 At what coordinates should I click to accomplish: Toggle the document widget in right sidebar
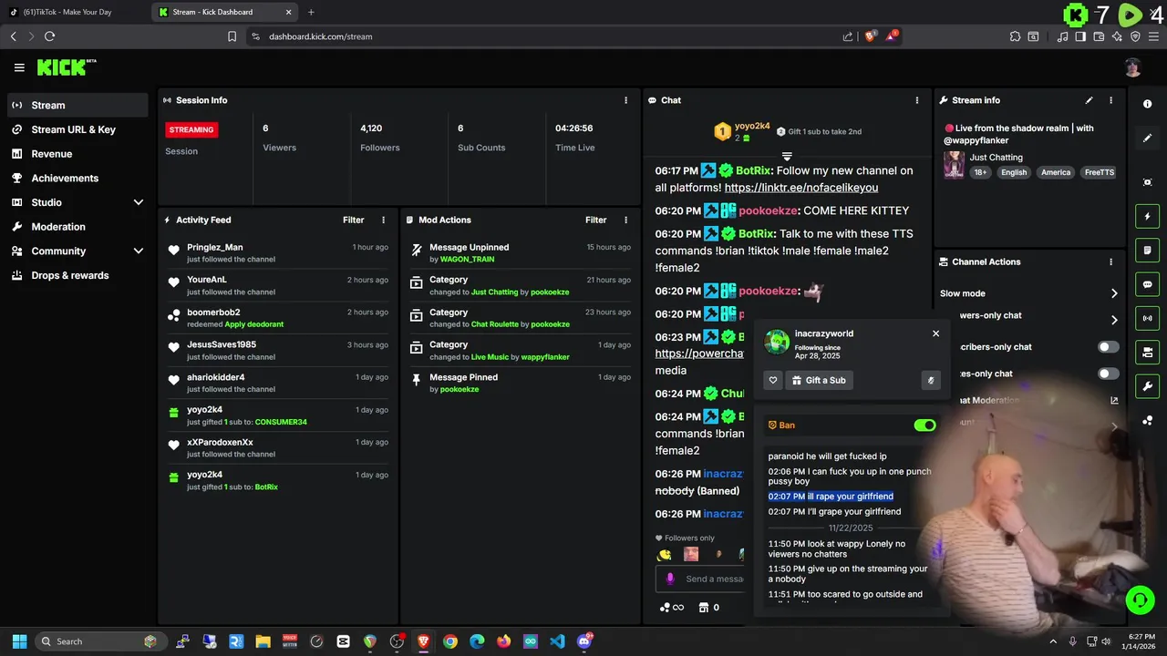(x=1148, y=251)
